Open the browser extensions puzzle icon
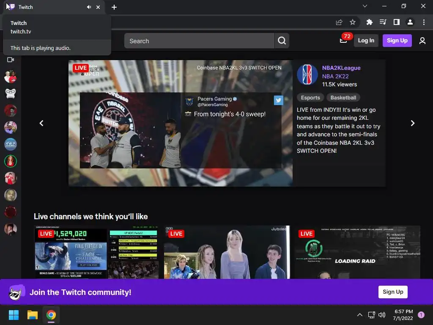The height and width of the screenshot is (325, 433). tap(369, 22)
